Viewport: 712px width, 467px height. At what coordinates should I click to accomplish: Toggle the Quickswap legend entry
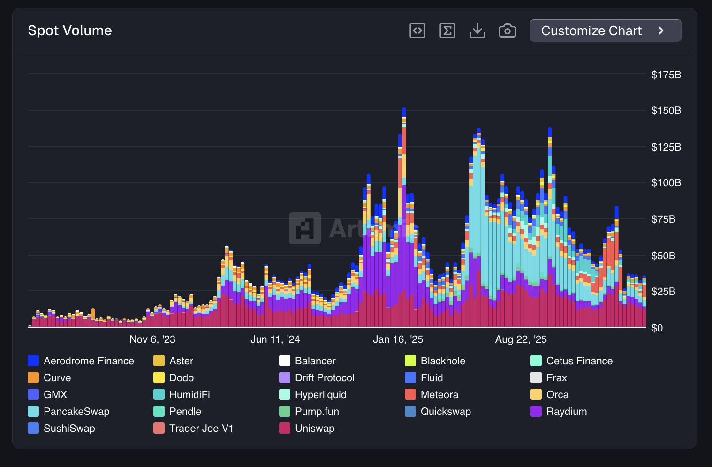(x=438, y=411)
